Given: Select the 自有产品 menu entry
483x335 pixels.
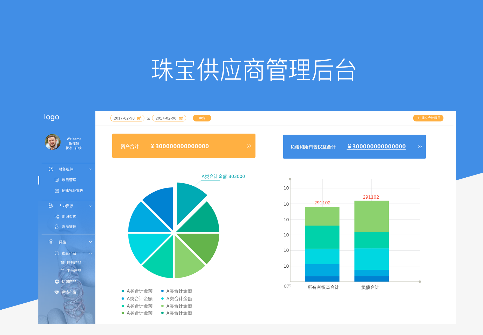Looking at the screenshot, I should 74,262.
